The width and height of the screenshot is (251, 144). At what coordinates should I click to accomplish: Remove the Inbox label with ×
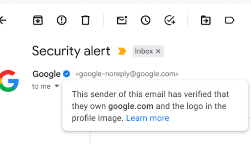[x=159, y=51]
